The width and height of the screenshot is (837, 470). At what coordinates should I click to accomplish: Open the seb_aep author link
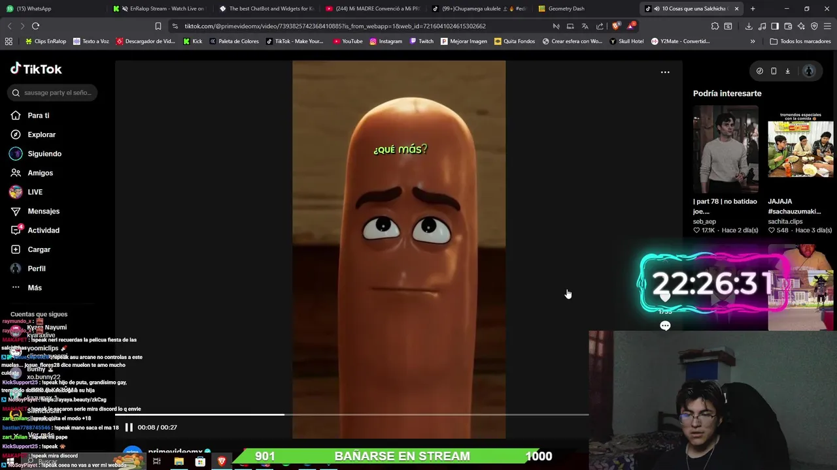click(704, 221)
